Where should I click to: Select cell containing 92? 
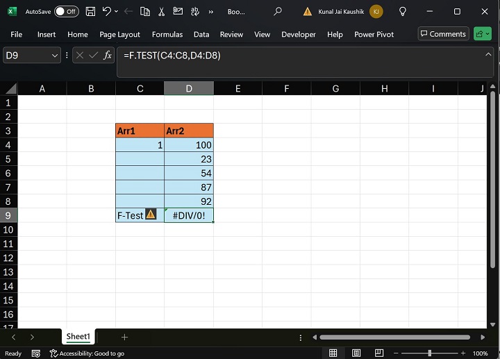[189, 201]
